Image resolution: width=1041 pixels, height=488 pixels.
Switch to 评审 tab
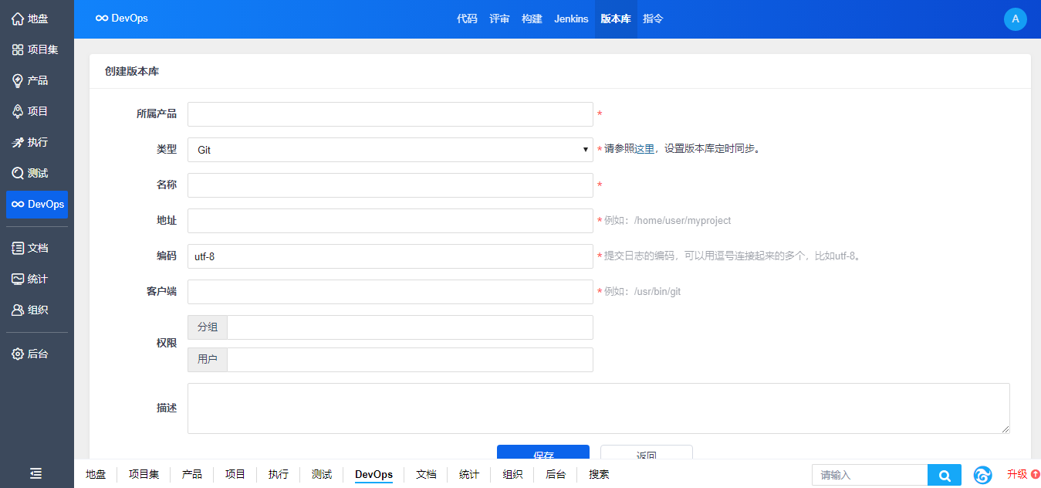[499, 19]
